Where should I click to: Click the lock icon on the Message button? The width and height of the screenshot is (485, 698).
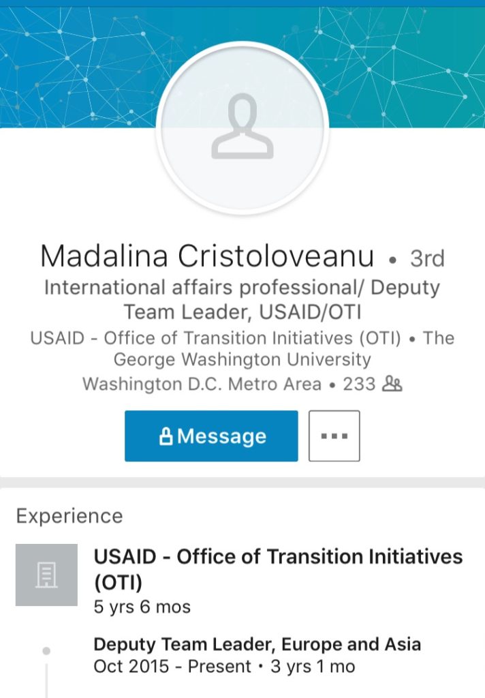(x=166, y=436)
